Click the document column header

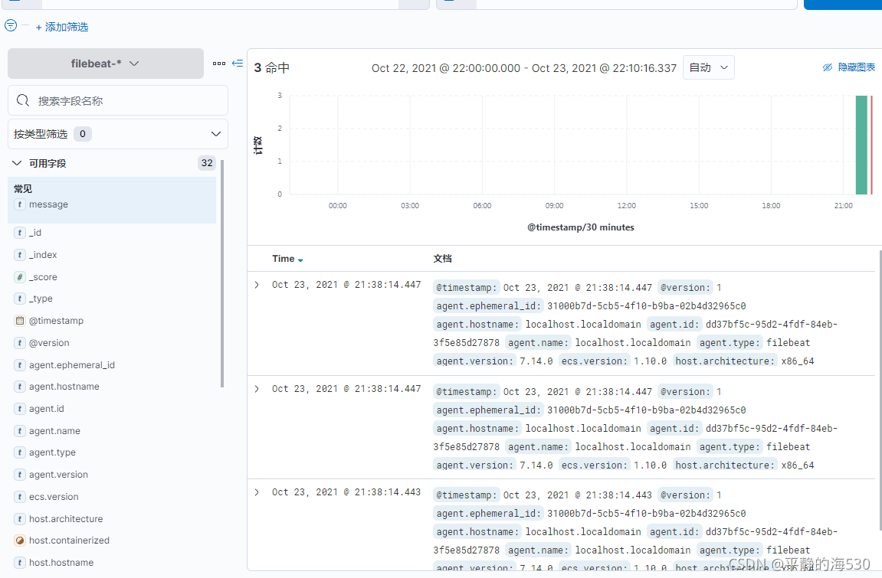pos(443,259)
